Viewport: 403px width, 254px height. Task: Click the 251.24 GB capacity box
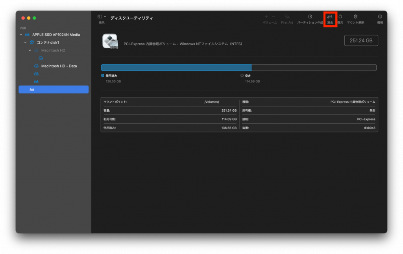point(361,40)
